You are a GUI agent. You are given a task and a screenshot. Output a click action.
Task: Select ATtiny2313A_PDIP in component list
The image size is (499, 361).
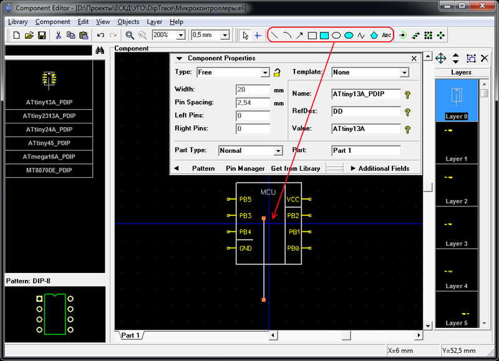[x=49, y=116]
